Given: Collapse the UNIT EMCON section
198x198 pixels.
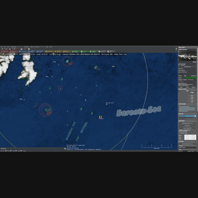Looking at the screenshot, I should [196, 121].
